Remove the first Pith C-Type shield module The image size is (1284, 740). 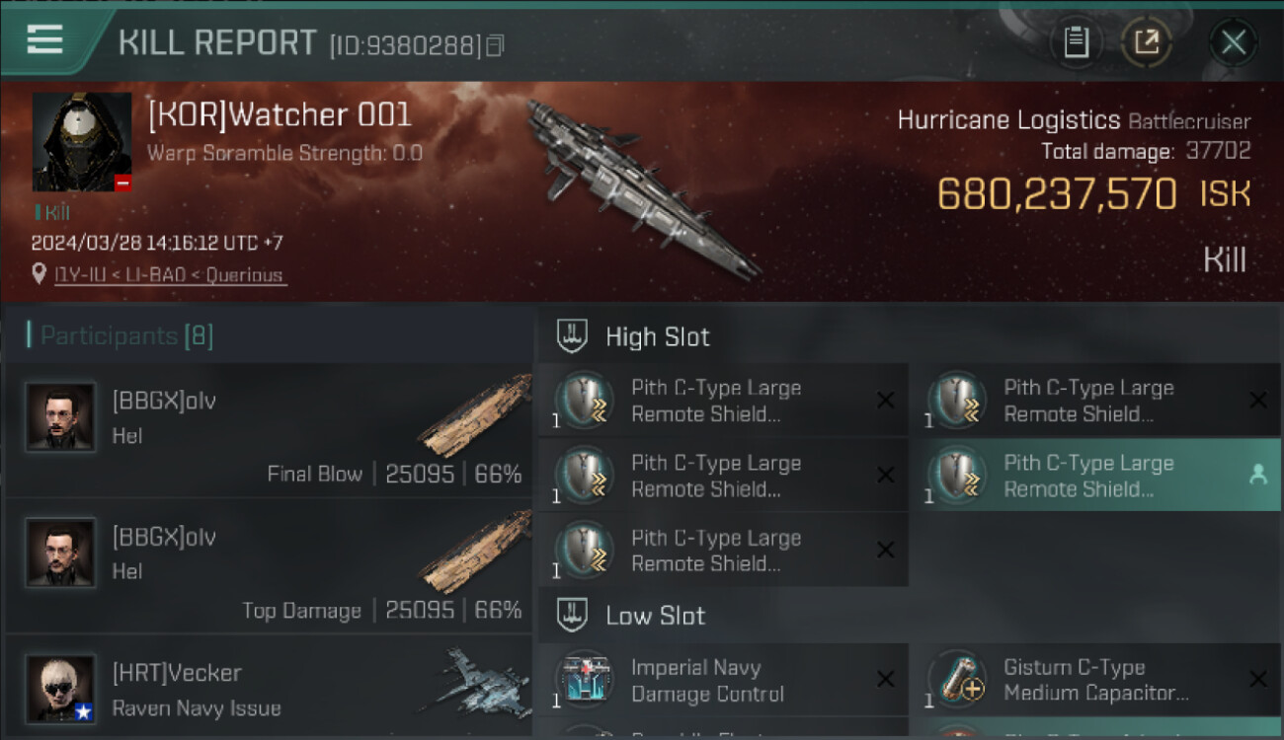tap(885, 401)
